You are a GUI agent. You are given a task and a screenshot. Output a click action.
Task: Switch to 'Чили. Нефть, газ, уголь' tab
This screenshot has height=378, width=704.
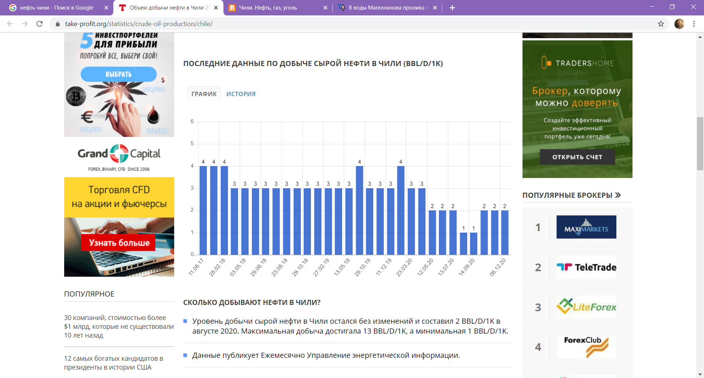tap(275, 8)
